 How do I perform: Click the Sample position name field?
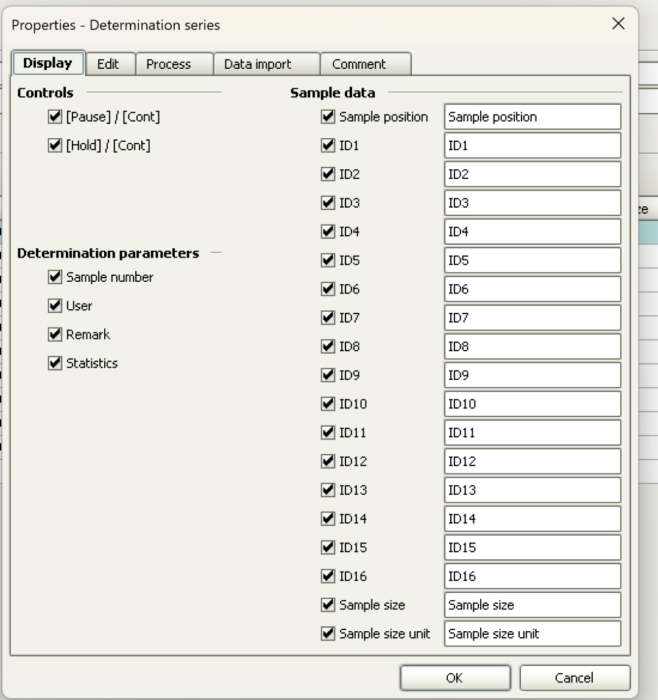tap(532, 117)
